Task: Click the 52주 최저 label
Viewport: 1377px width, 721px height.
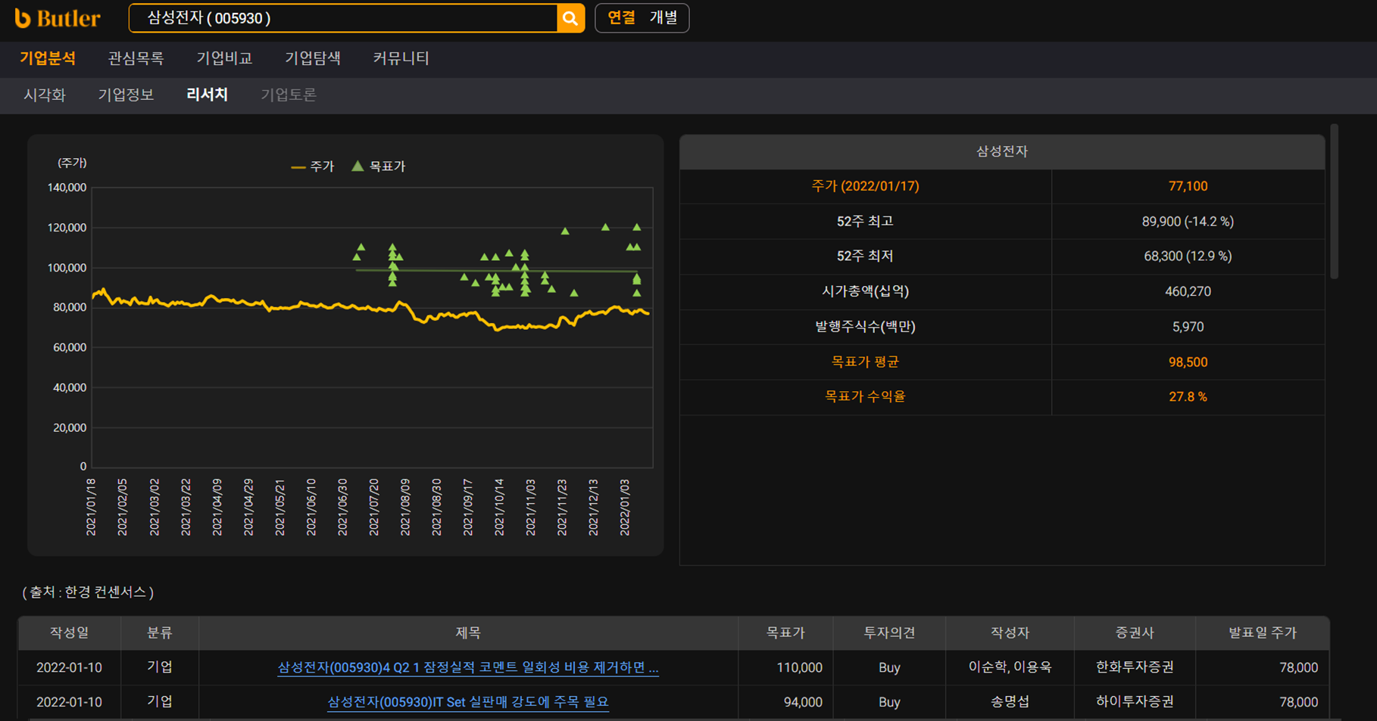Action: [865, 256]
